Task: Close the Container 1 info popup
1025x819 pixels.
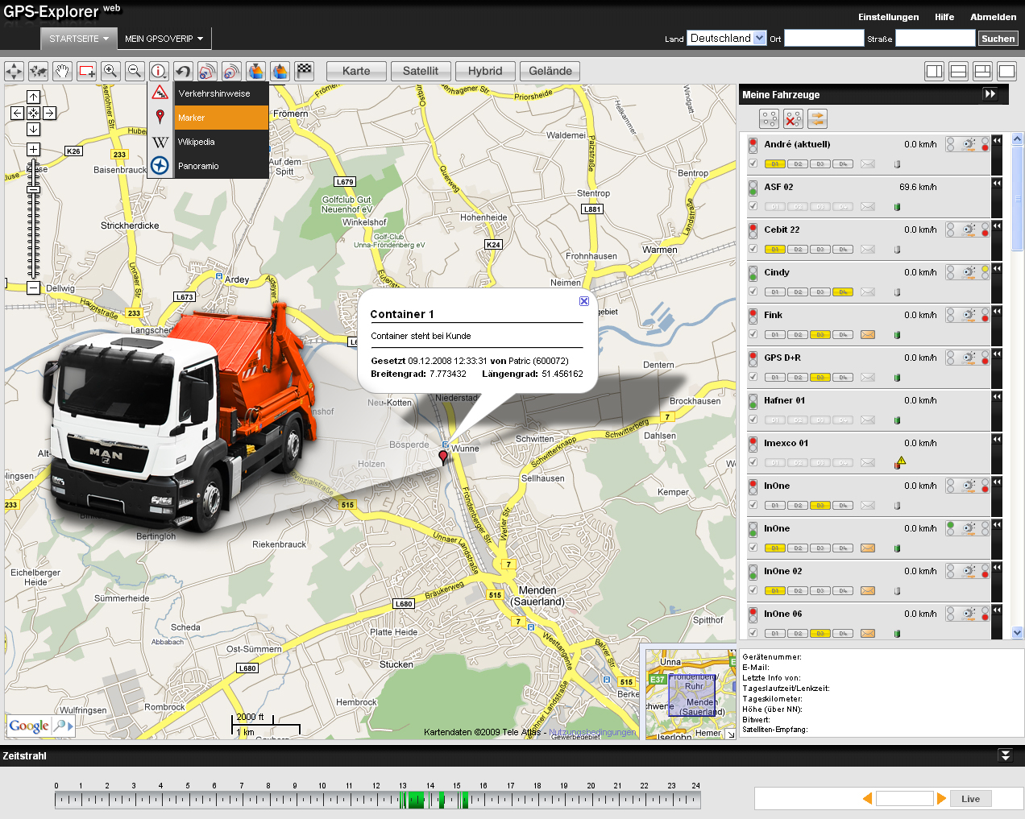Action: [584, 301]
